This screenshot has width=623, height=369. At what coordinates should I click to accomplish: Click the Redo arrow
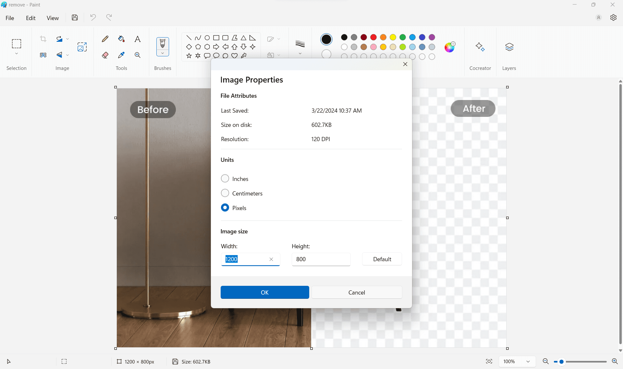pyautogui.click(x=109, y=17)
